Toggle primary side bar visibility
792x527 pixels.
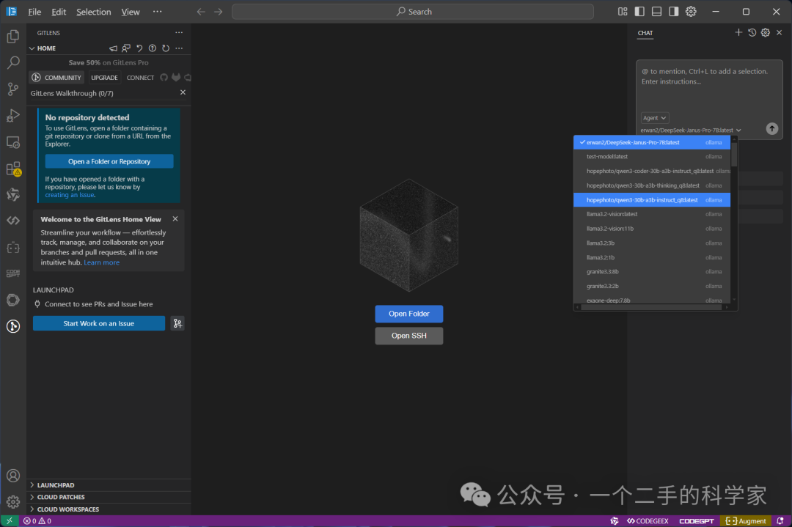click(639, 12)
